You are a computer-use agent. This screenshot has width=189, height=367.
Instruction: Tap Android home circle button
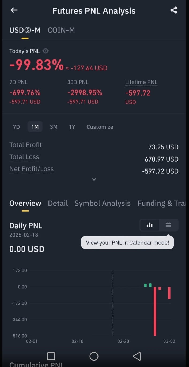pos(94,356)
